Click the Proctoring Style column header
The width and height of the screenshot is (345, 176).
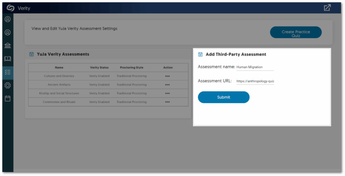tap(132, 67)
